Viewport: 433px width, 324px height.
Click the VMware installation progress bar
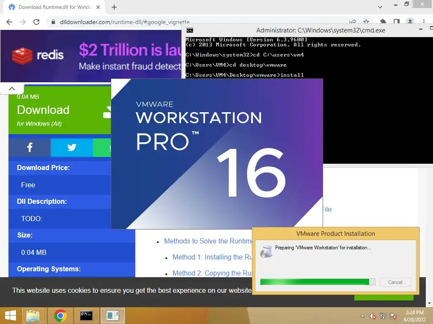318,281
